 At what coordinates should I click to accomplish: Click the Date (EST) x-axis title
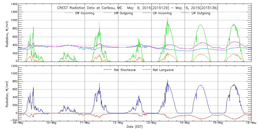pos(135,127)
